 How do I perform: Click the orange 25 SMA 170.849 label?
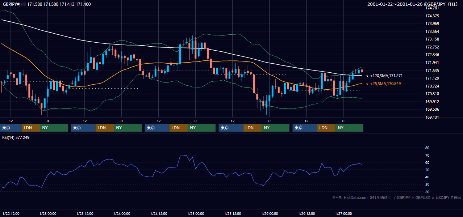pyautogui.click(x=383, y=84)
